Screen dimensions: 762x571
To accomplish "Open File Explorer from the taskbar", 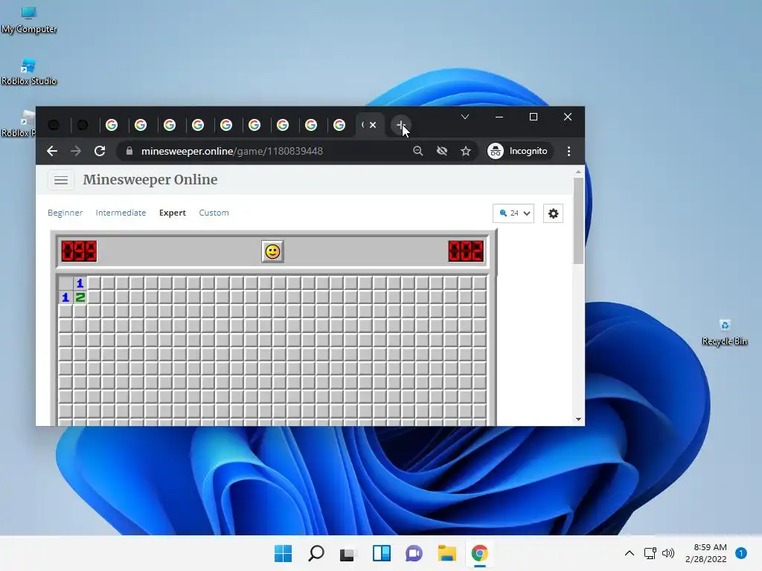I will 446,553.
